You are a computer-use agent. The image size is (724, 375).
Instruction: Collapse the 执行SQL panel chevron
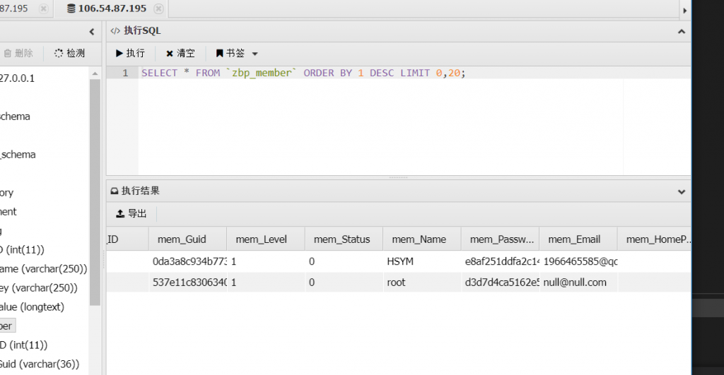[x=681, y=31]
